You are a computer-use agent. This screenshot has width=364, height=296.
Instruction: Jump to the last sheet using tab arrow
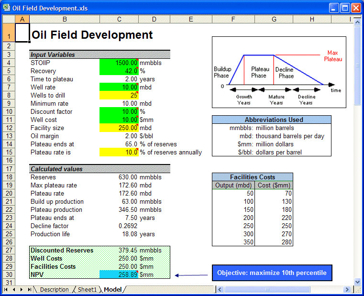click(30, 289)
